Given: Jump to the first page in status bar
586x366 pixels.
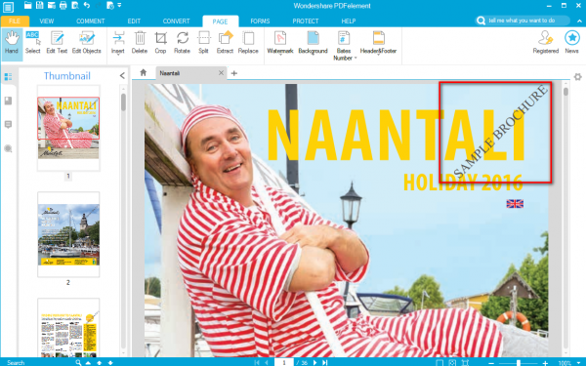Looking at the screenshot, I should pos(257,362).
